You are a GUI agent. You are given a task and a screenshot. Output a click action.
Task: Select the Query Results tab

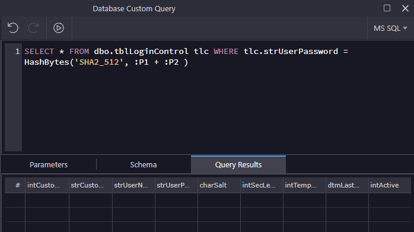click(238, 164)
